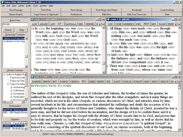Switch to the ARABIC Bible tab
This screenshot has height=137, width=183.
pyautogui.click(x=44, y=24)
